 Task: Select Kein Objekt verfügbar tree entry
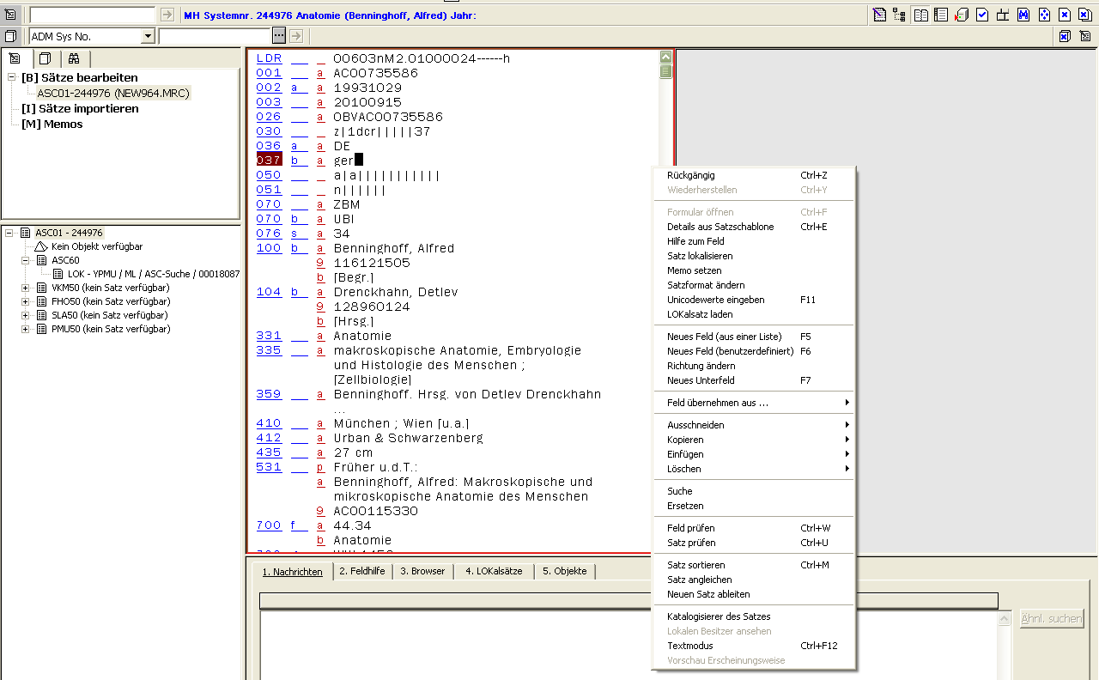click(97, 246)
